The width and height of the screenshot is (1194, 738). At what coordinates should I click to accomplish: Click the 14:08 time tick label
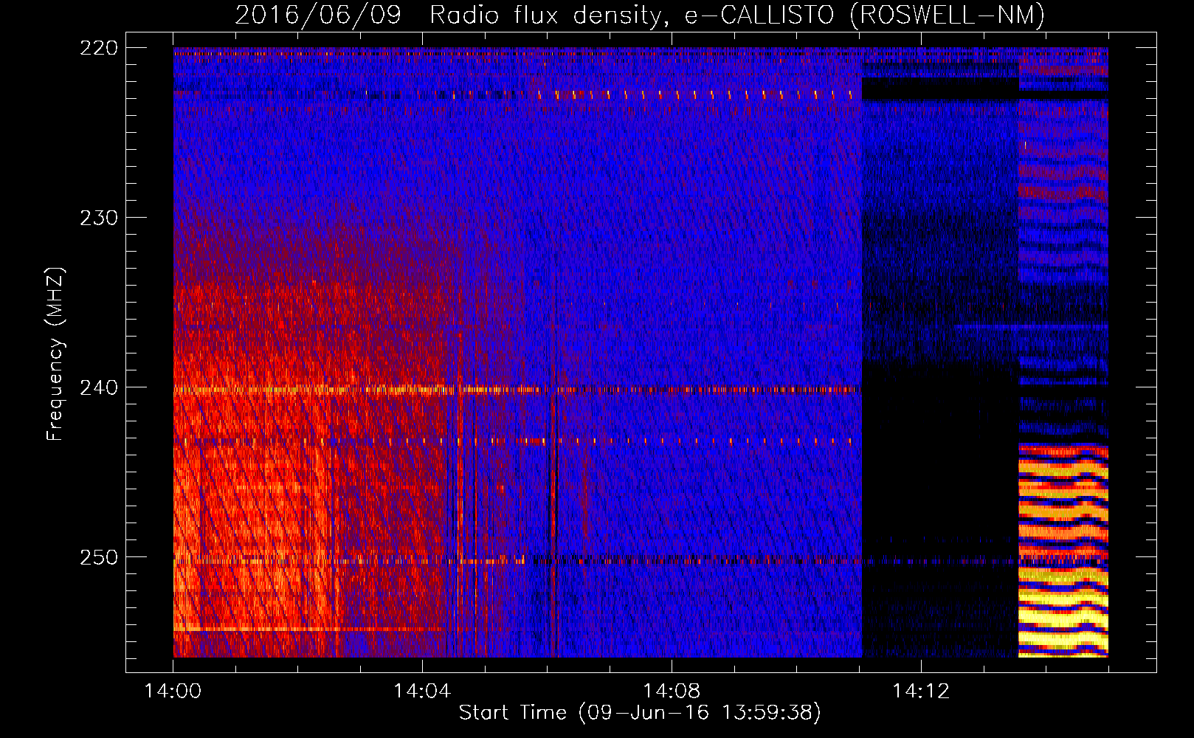click(672, 691)
